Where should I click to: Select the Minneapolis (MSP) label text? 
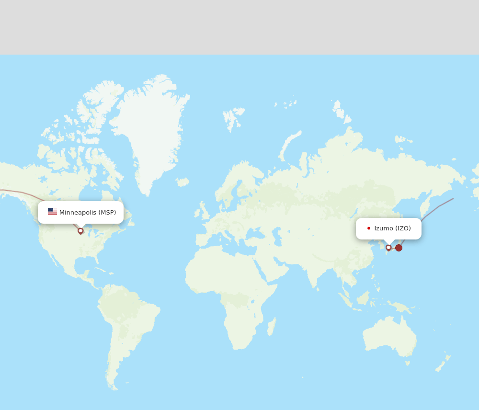pyautogui.click(x=88, y=212)
